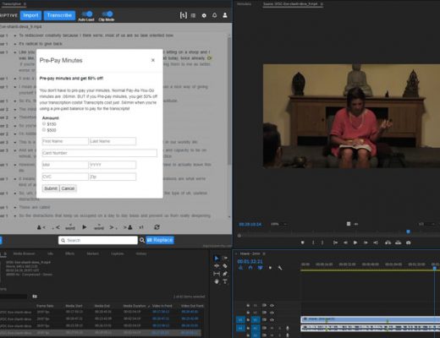
Task: Click the Last Name field
Action: coord(113,141)
